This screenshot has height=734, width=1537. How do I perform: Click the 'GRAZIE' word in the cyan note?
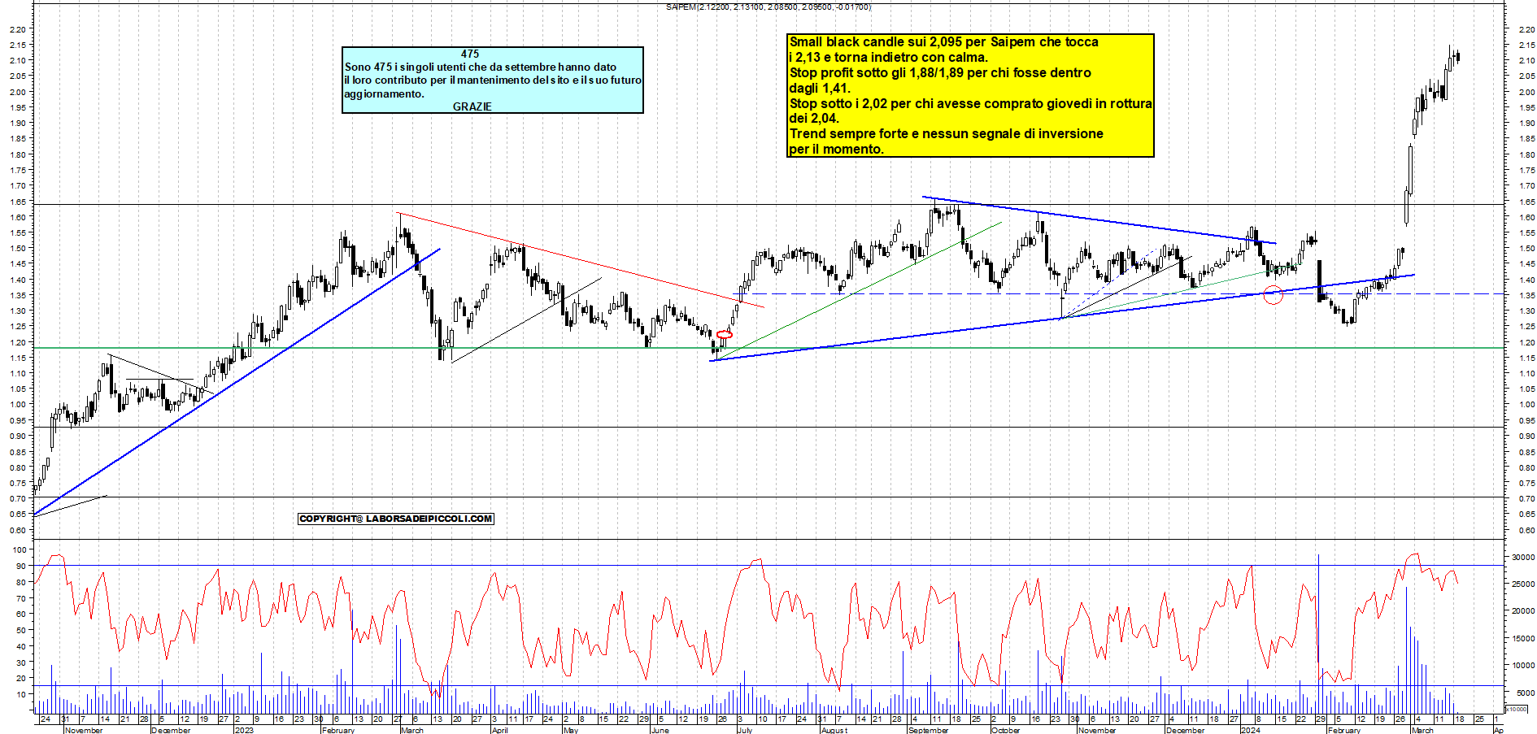click(x=472, y=106)
